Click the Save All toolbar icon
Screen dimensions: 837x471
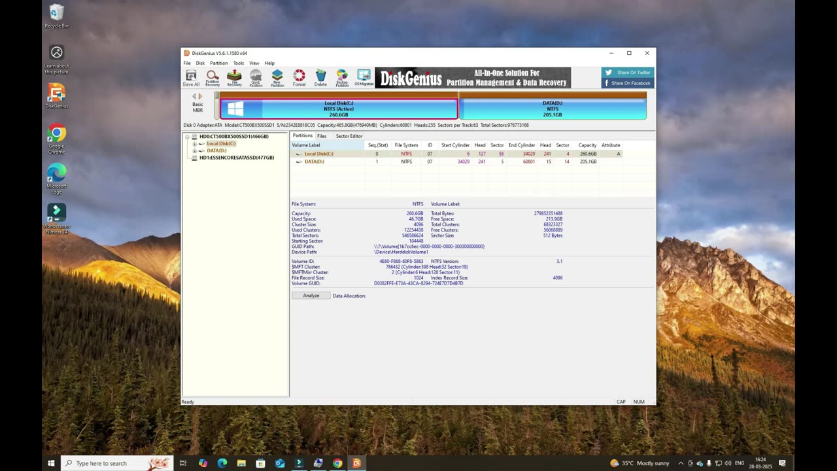pyautogui.click(x=191, y=78)
